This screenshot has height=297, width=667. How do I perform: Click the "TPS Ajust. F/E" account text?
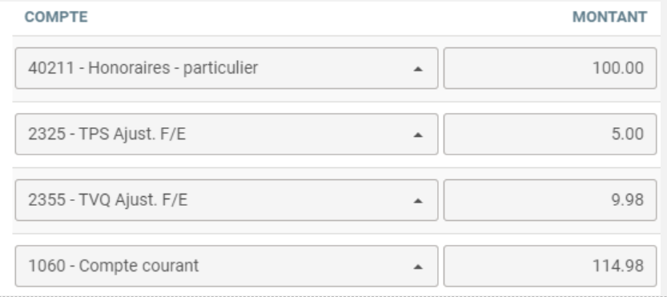pos(133,134)
